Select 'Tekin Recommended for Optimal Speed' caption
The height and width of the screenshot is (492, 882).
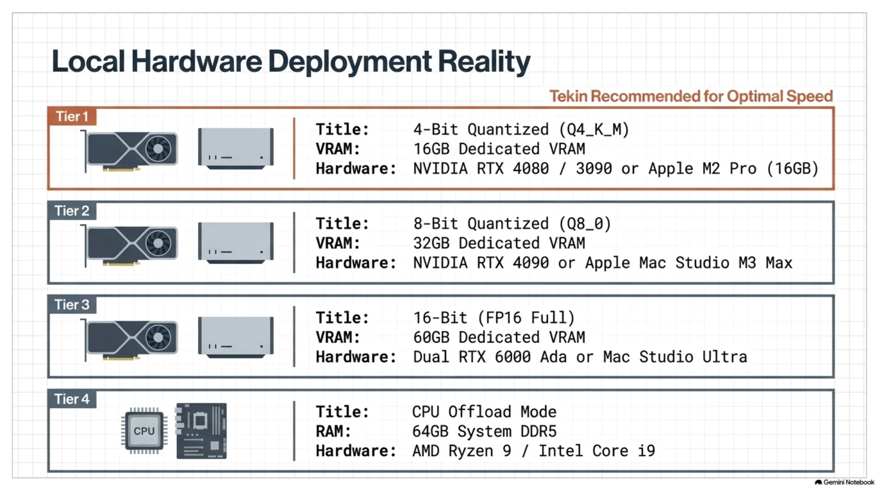click(691, 96)
